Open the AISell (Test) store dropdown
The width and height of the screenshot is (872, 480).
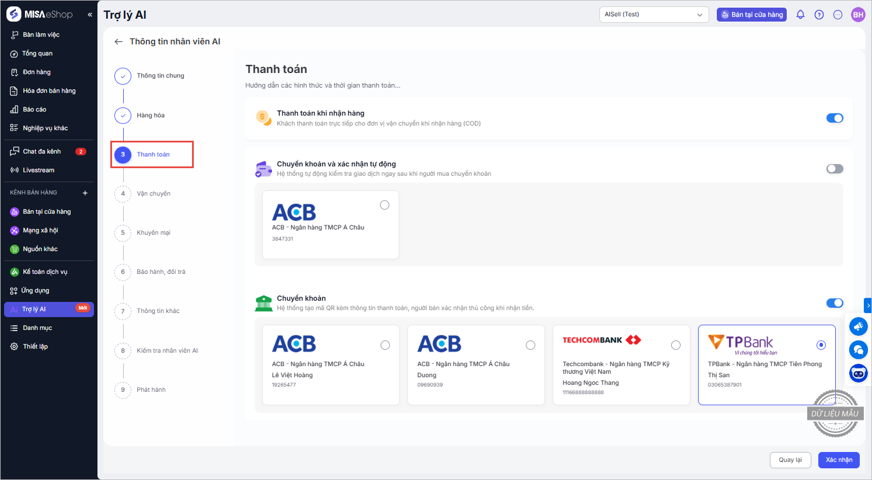(654, 15)
